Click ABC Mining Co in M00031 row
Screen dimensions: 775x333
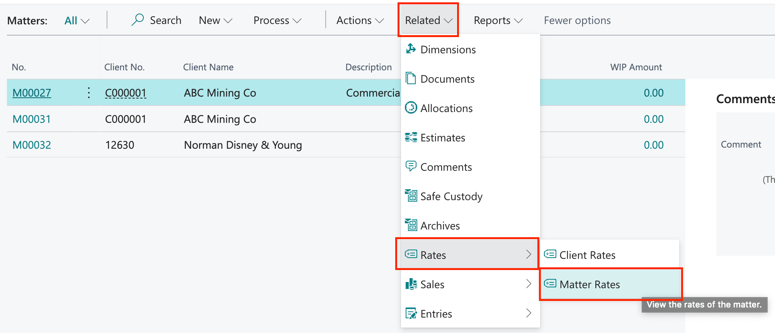pos(220,119)
